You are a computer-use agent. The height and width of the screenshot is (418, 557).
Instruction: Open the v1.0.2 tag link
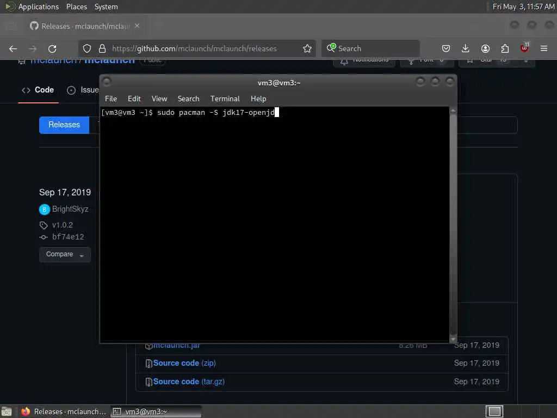[62, 225]
